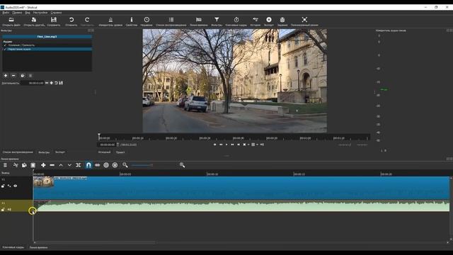Viewport: 453px width, 255px height.
Task: Open the Edit menu
Action: 17,13
